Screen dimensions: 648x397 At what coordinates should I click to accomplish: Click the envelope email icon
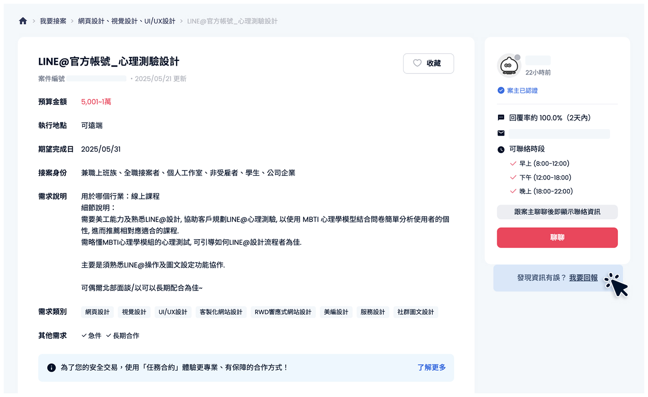pos(501,133)
